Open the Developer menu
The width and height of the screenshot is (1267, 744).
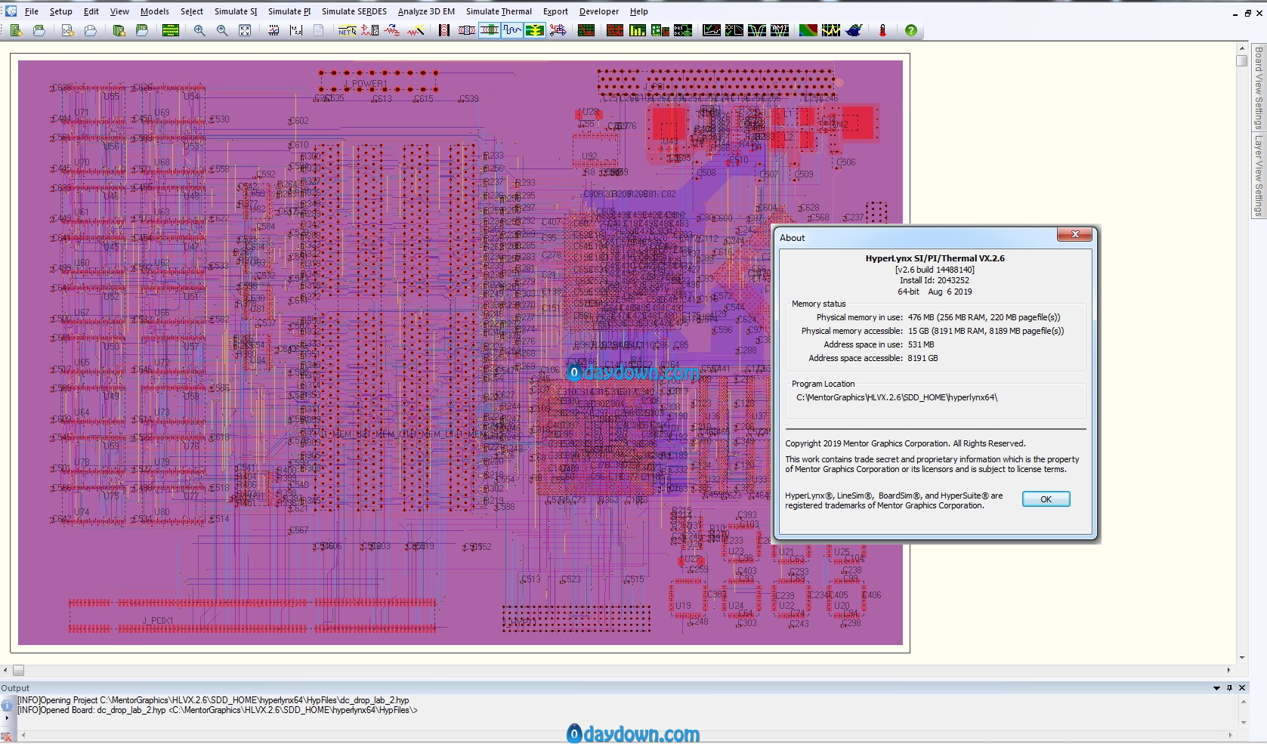coord(599,11)
